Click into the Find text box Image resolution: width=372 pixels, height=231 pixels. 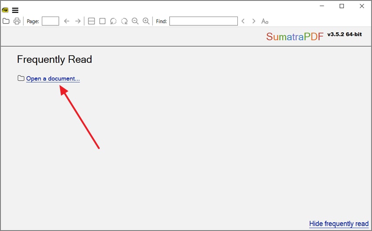tap(203, 21)
